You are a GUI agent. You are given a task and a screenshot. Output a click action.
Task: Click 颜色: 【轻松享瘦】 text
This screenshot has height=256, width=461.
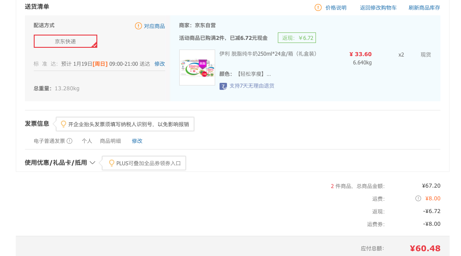(x=245, y=74)
